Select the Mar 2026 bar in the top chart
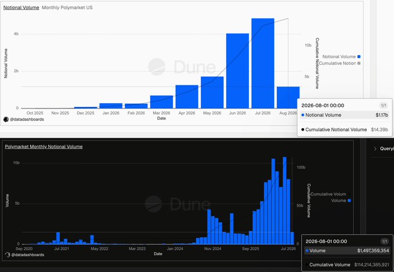The image size is (394, 272). tap(161, 101)
